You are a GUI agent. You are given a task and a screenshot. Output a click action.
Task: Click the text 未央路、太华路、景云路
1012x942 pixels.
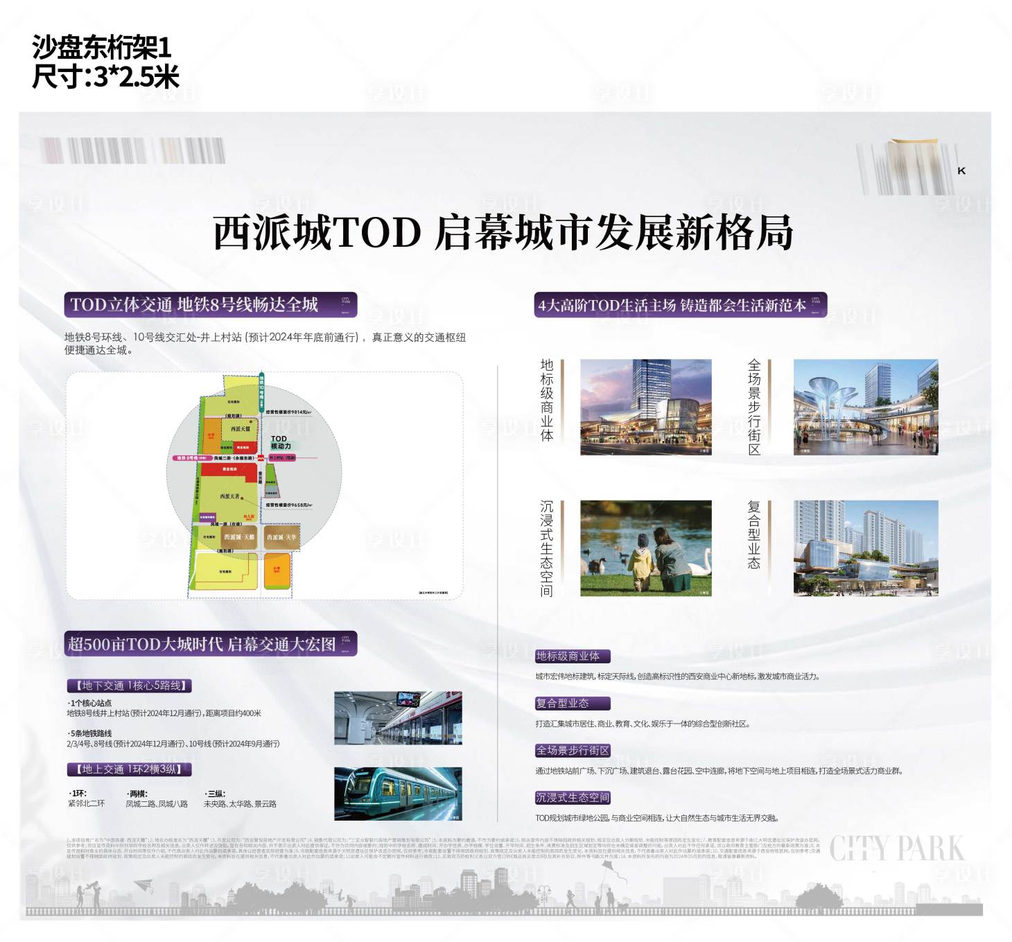tap(240, 804)
